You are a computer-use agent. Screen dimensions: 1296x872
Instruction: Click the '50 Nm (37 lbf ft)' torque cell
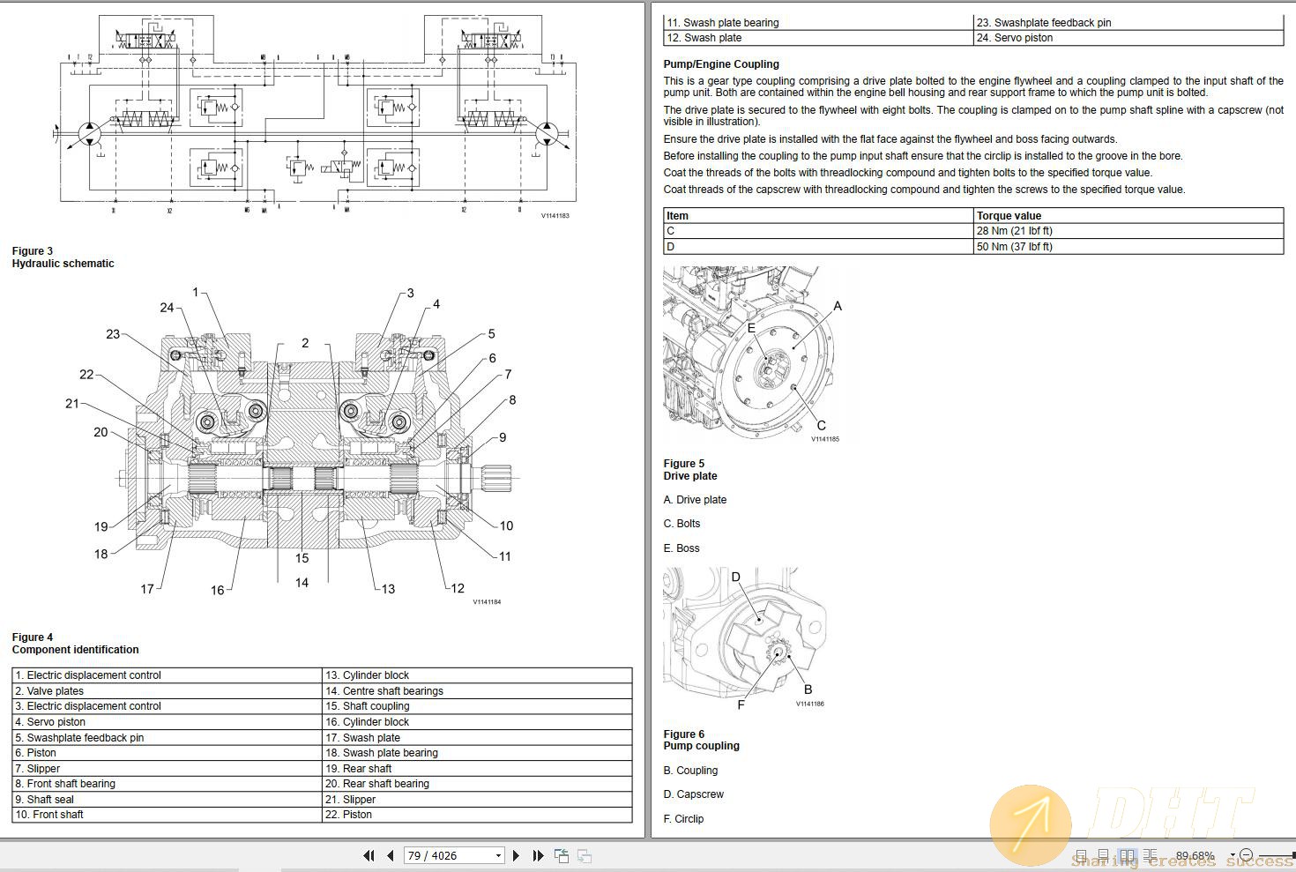click(x=1128, y=247)
